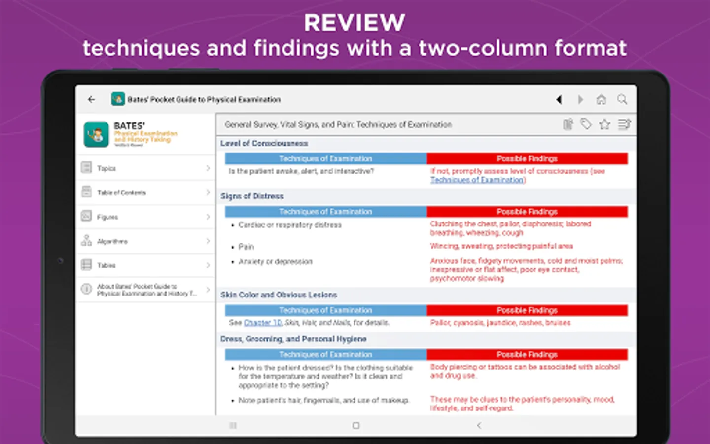The image size is (710, 444).
Task: Expand the Table of Contents row chevron
Action: coord(208,192)
